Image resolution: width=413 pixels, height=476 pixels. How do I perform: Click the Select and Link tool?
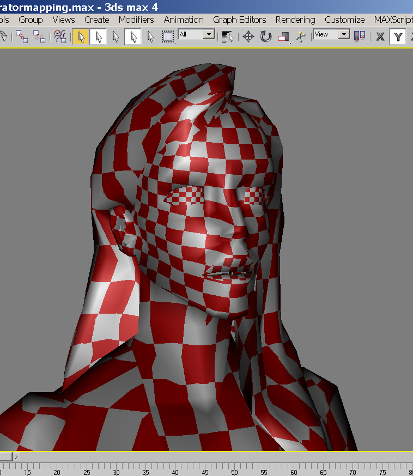22,36
